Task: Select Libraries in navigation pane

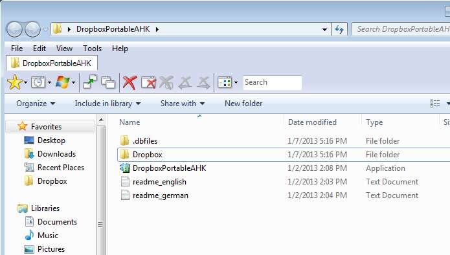Action: (45, 208)
